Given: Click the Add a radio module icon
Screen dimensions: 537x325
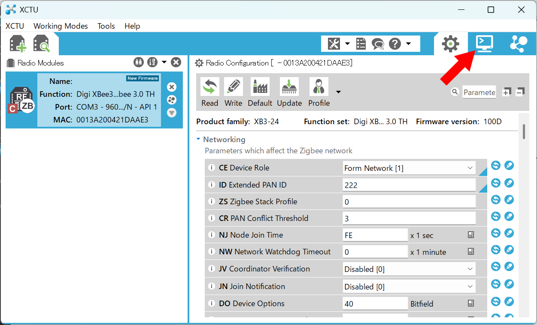Looking at the screenshot, I should [x=18, y=44].
